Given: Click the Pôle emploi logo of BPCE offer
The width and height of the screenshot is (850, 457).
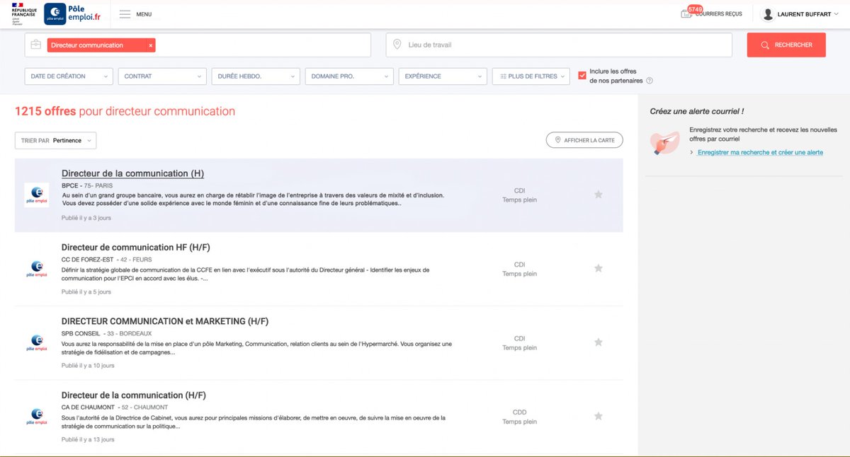Looking at the screenshot, I should pyautogui.click(x=37, y=195).
